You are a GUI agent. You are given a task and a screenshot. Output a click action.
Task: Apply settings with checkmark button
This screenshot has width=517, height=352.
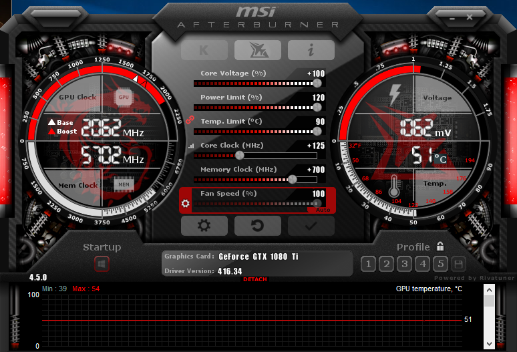311,226
